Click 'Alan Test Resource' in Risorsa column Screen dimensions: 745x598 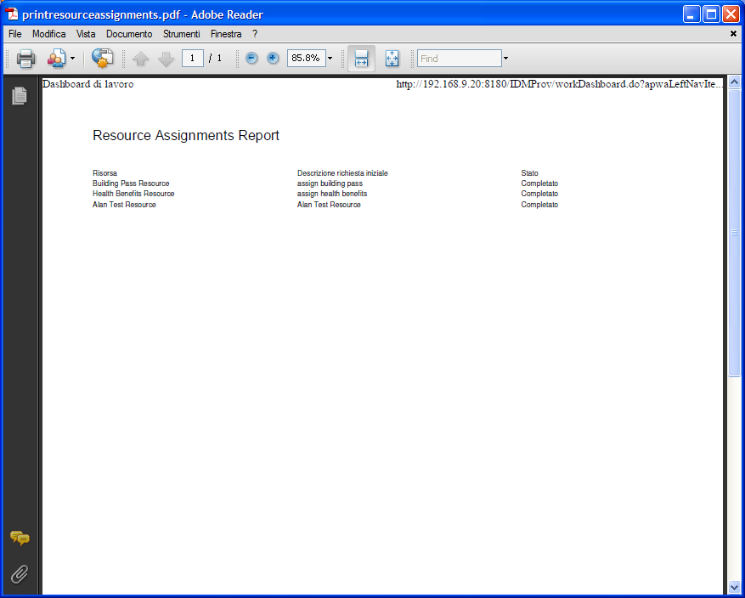click(x=124, y=205)
